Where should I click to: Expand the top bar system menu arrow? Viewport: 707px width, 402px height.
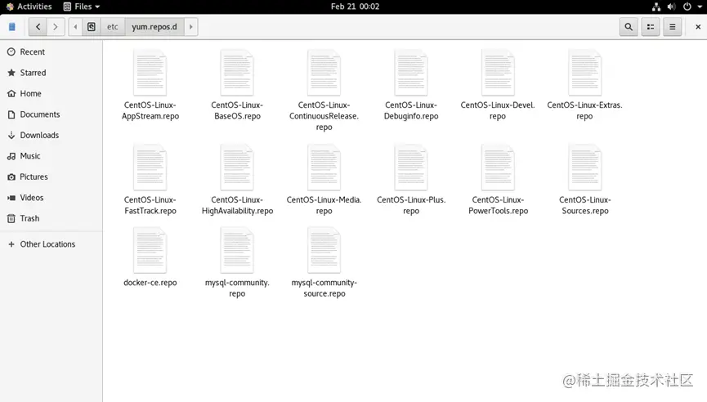[x=700, y=7]
